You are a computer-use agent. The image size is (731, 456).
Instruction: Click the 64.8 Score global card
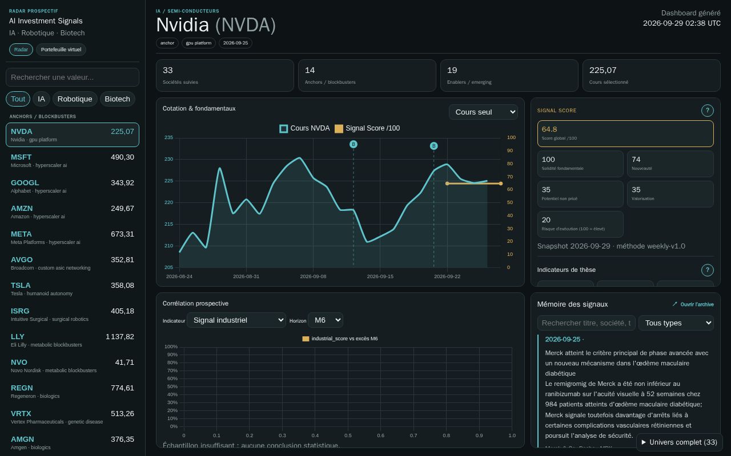(625, 133)
